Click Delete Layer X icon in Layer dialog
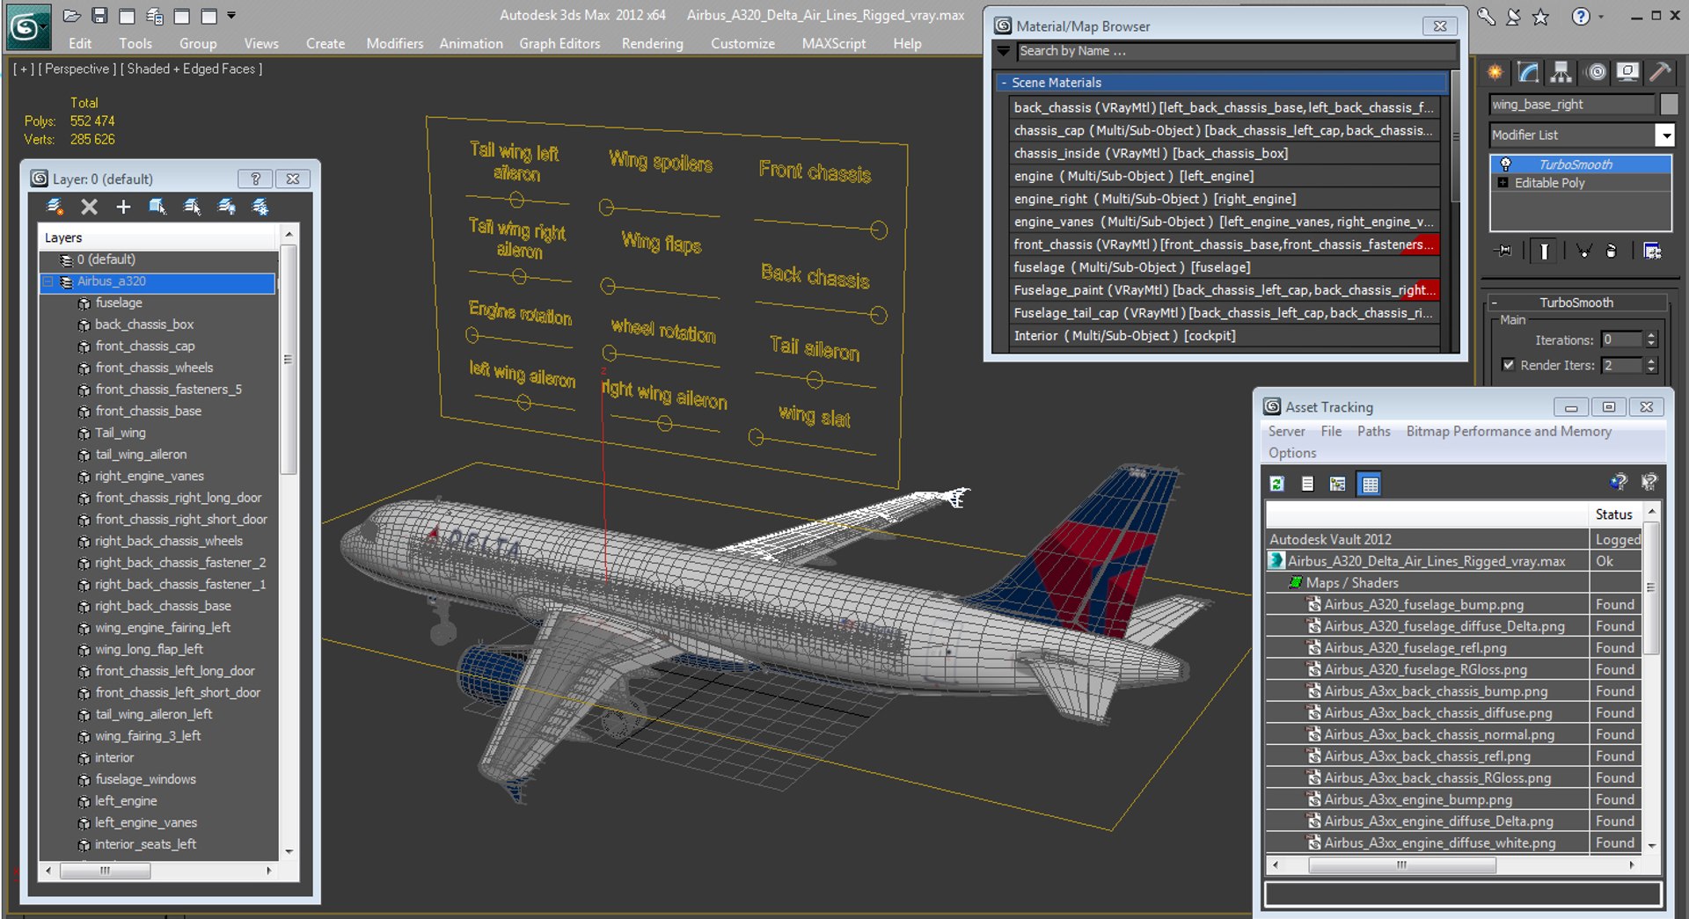Image resolution: width=1689 pixels, height=919 pixels. pyautogui.click(x=89, y=207)
